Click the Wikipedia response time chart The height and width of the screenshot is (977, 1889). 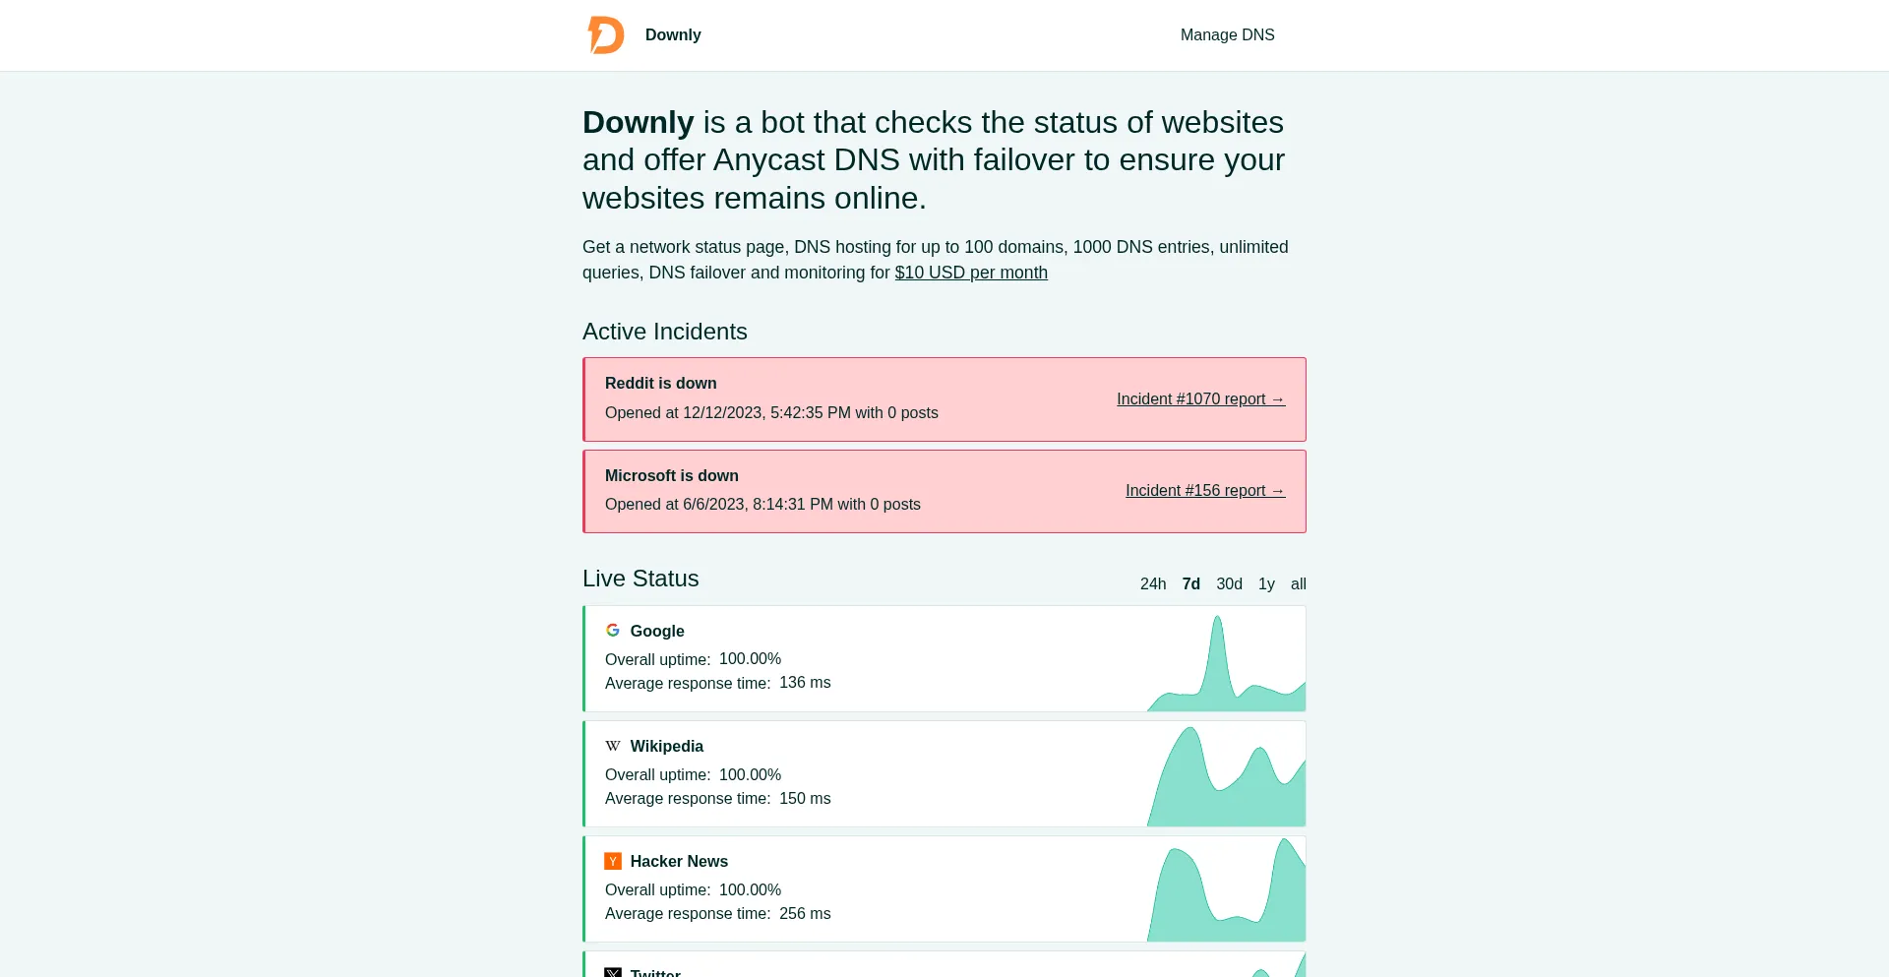(x=1226, y=776)
